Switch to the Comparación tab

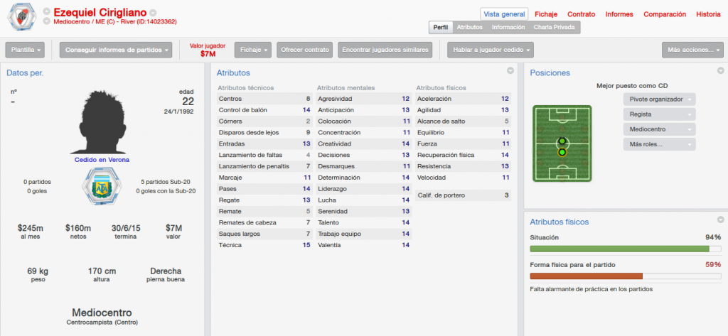(x=665, y=14)
